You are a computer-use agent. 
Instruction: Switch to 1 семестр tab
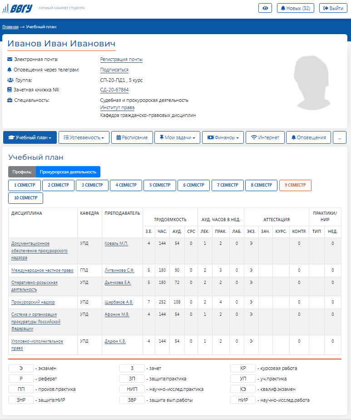[x=24, y=185]
